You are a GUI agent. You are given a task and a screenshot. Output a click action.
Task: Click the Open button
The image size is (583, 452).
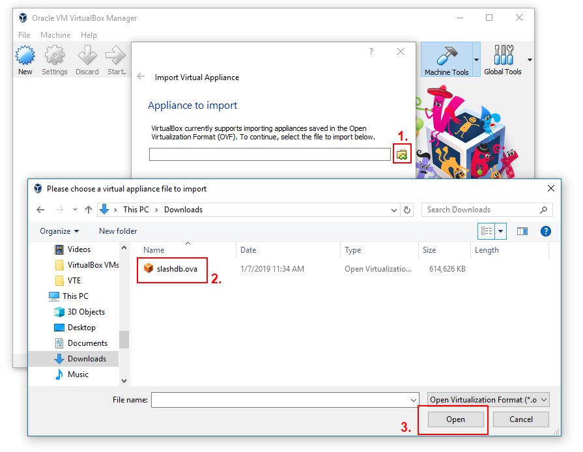tap(455, 419)
